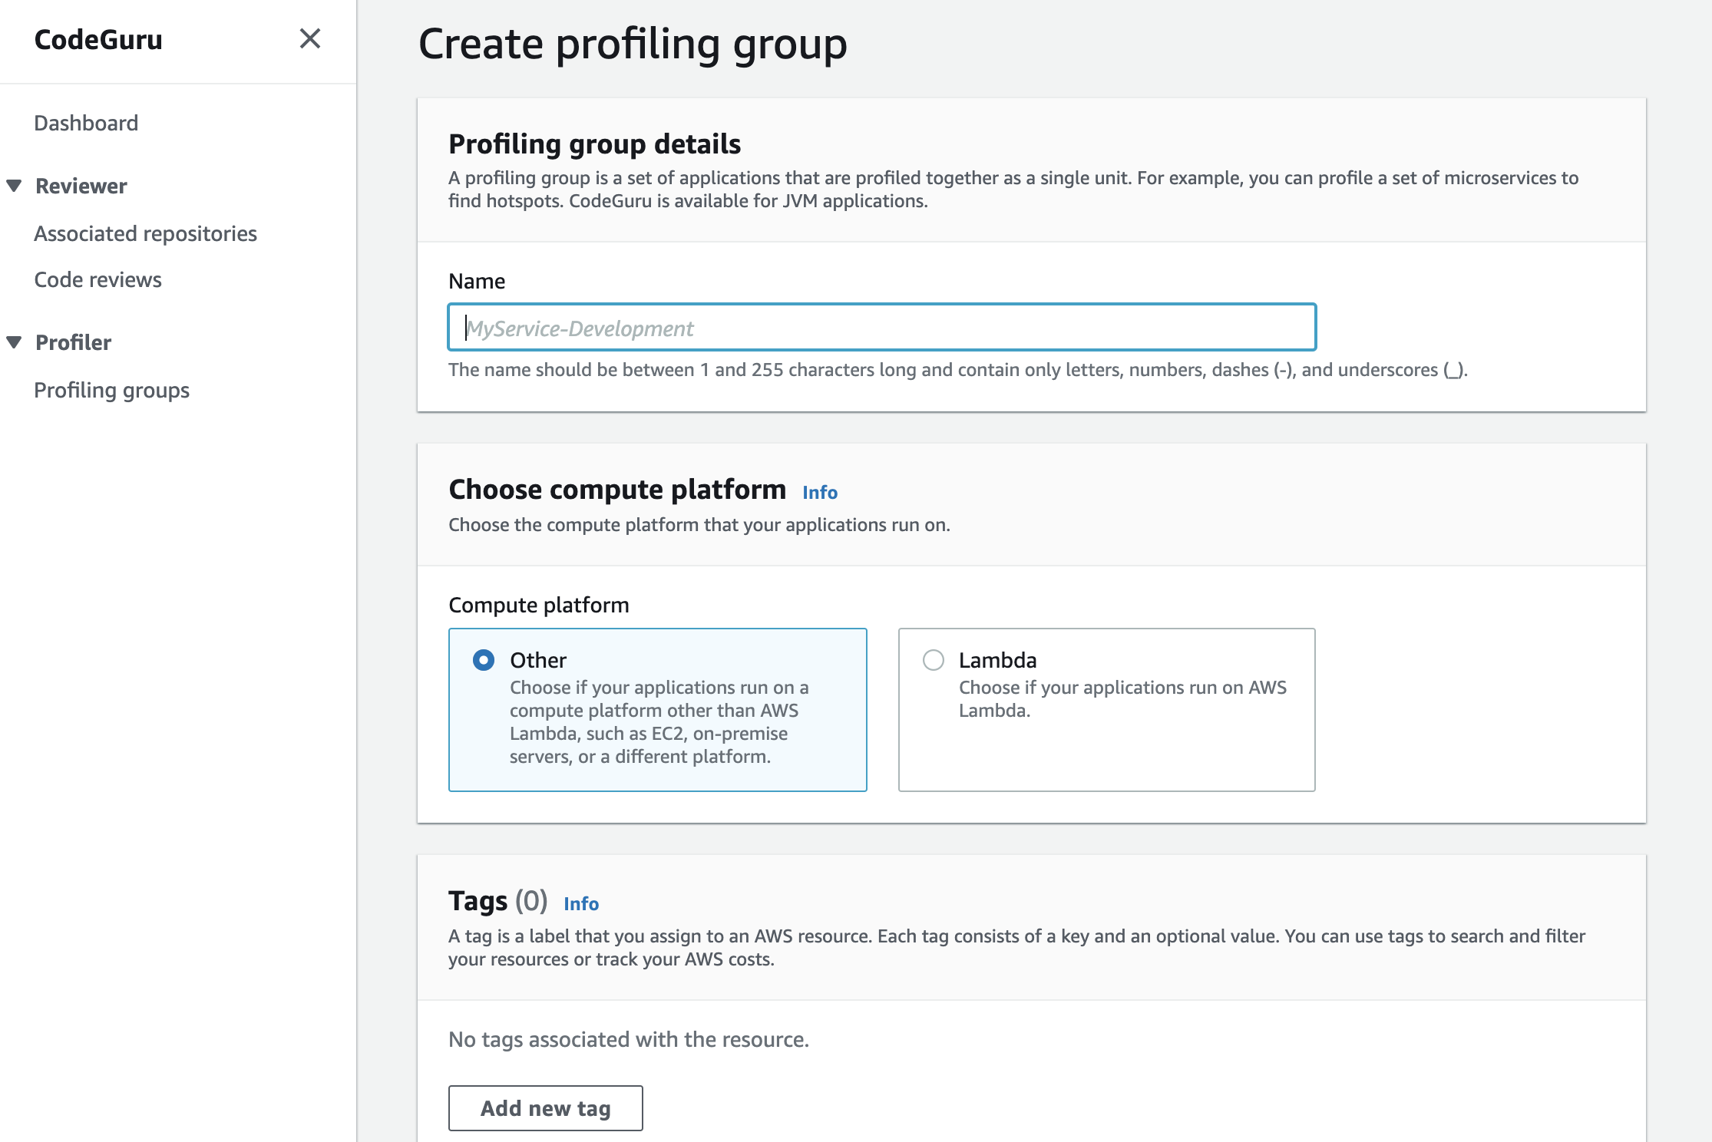Click the Add new tag button
Viewport: 1712px width, 1142px height.
point(545,1107)
